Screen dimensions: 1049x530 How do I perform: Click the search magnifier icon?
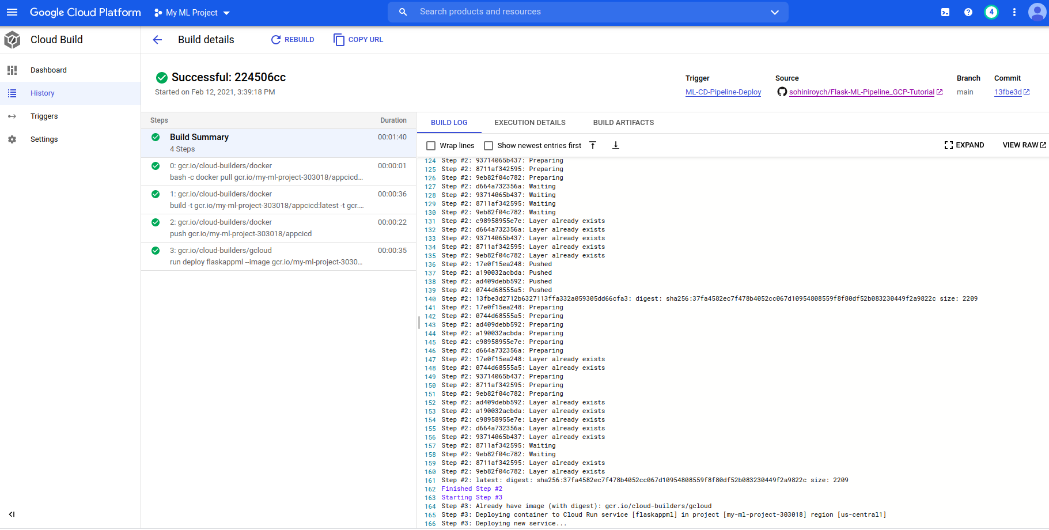403,12
